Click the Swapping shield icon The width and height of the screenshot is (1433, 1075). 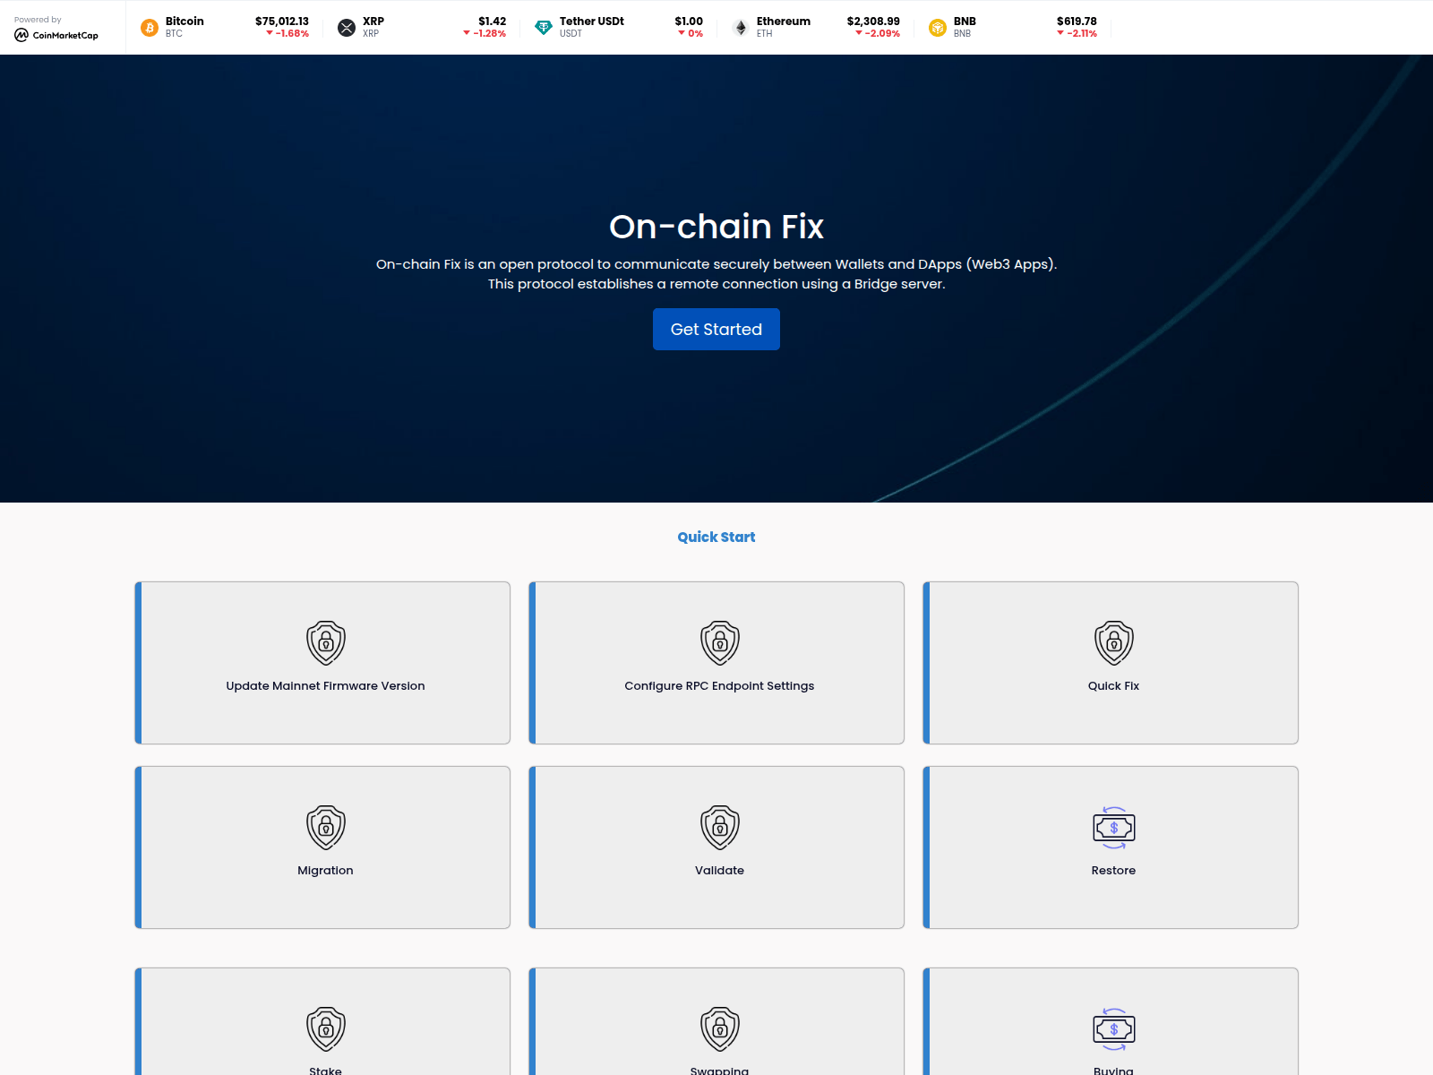(720, 1028)
